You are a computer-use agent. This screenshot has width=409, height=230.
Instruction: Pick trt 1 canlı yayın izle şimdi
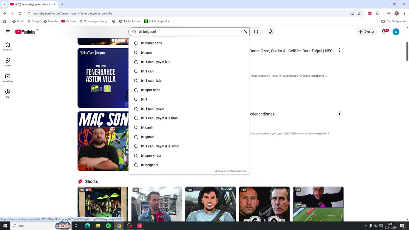(189, 146)
